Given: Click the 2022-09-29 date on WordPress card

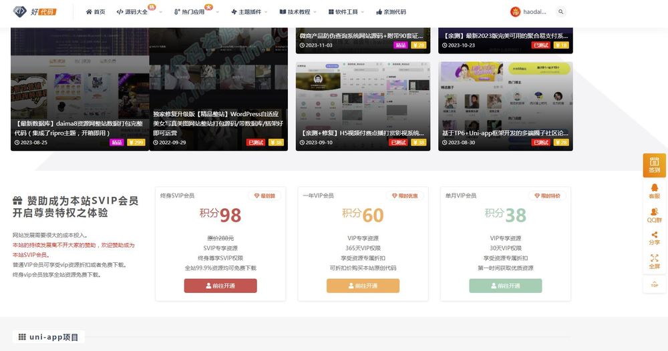Looking at the screenshot, I should point(170,143).
